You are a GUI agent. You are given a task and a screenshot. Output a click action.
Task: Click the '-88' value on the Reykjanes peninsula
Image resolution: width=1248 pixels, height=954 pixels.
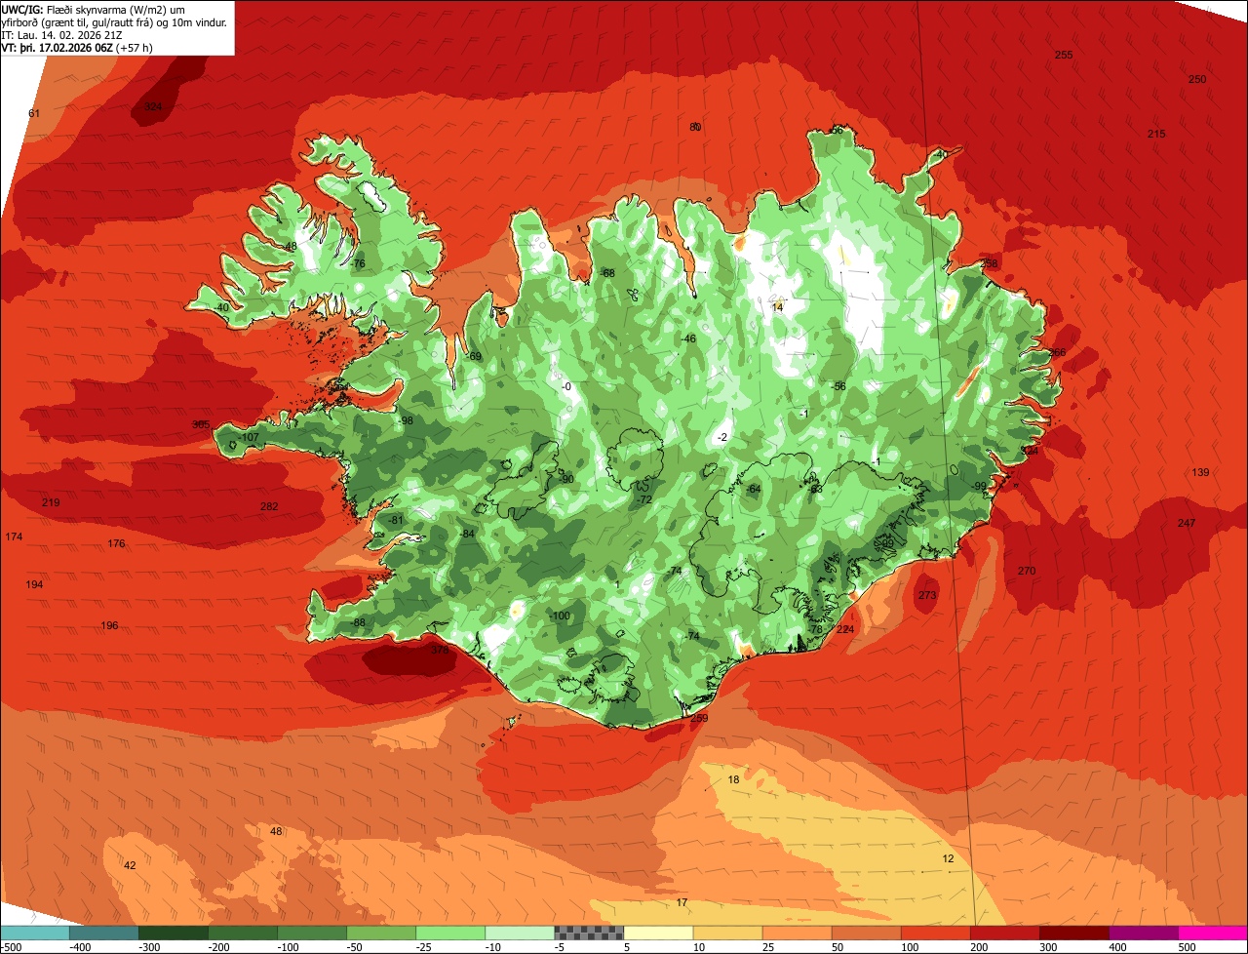[357, 622]
